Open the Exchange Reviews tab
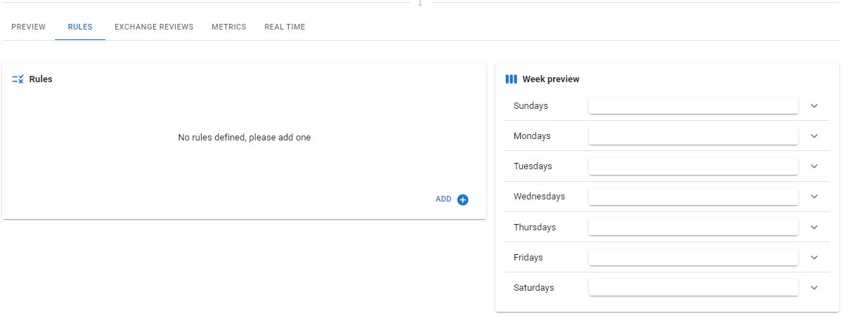 point(154,27)
